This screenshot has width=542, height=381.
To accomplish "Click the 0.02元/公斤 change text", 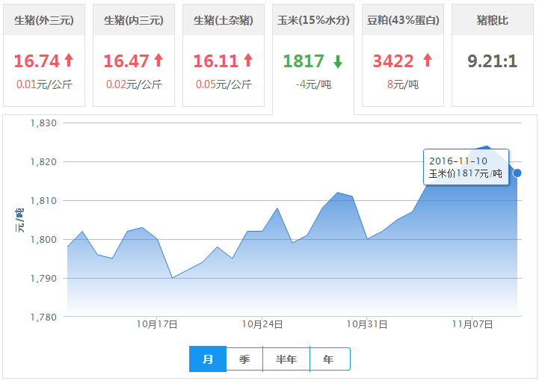I will (134, 84).
